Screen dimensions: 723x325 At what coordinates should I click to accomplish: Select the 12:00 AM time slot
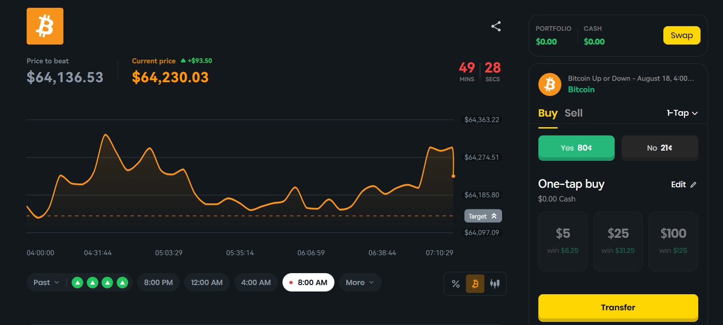(207, 282)
